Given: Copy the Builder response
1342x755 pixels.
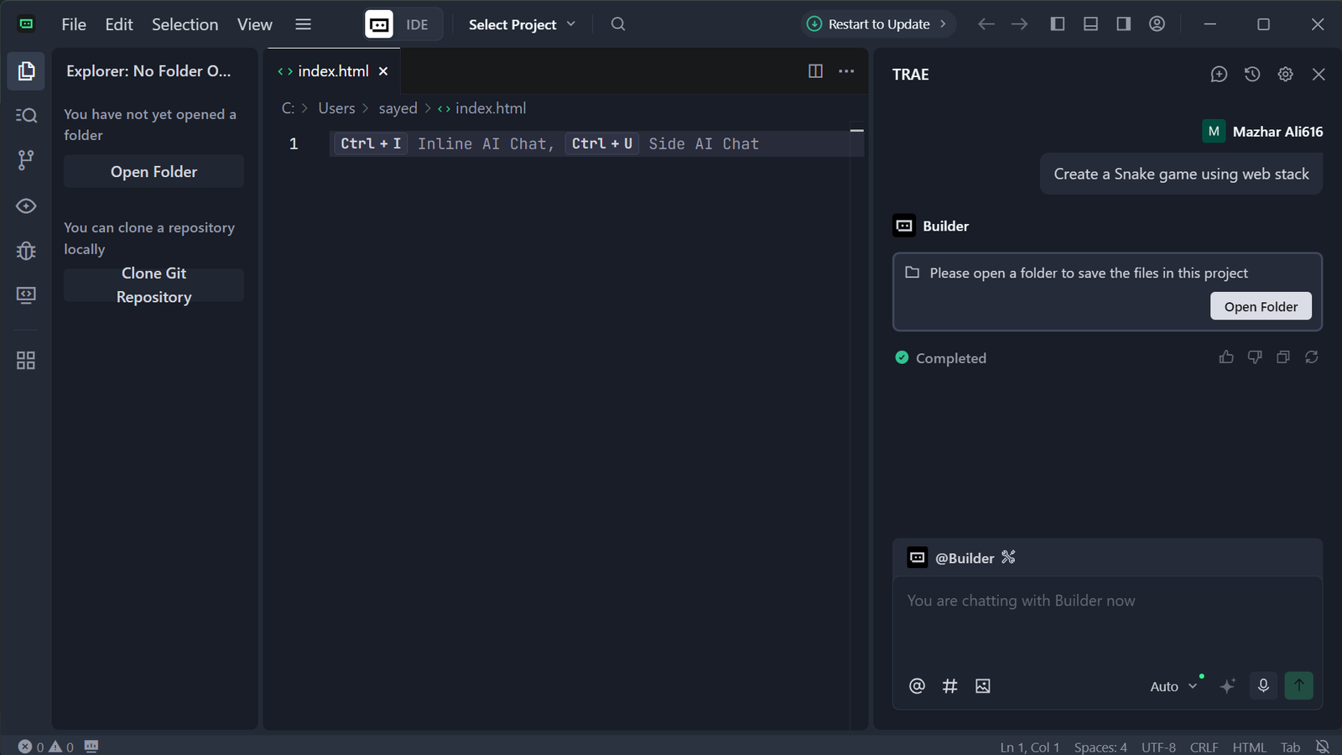Looking at the screenshot, I should [x=1283, y=357].
